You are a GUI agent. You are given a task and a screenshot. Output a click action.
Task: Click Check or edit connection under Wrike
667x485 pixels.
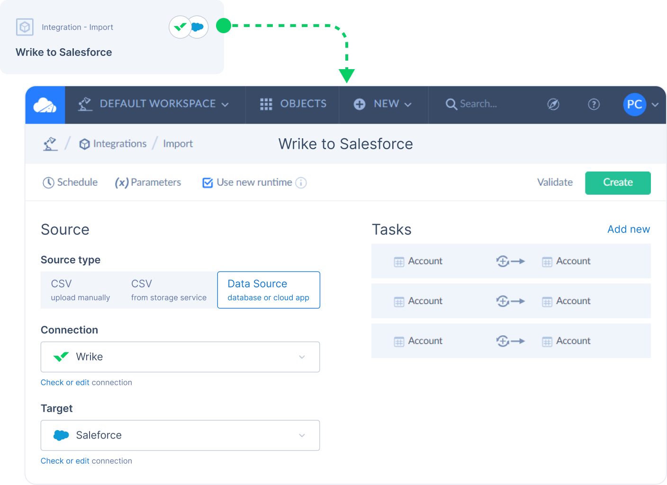coord(86,383)
